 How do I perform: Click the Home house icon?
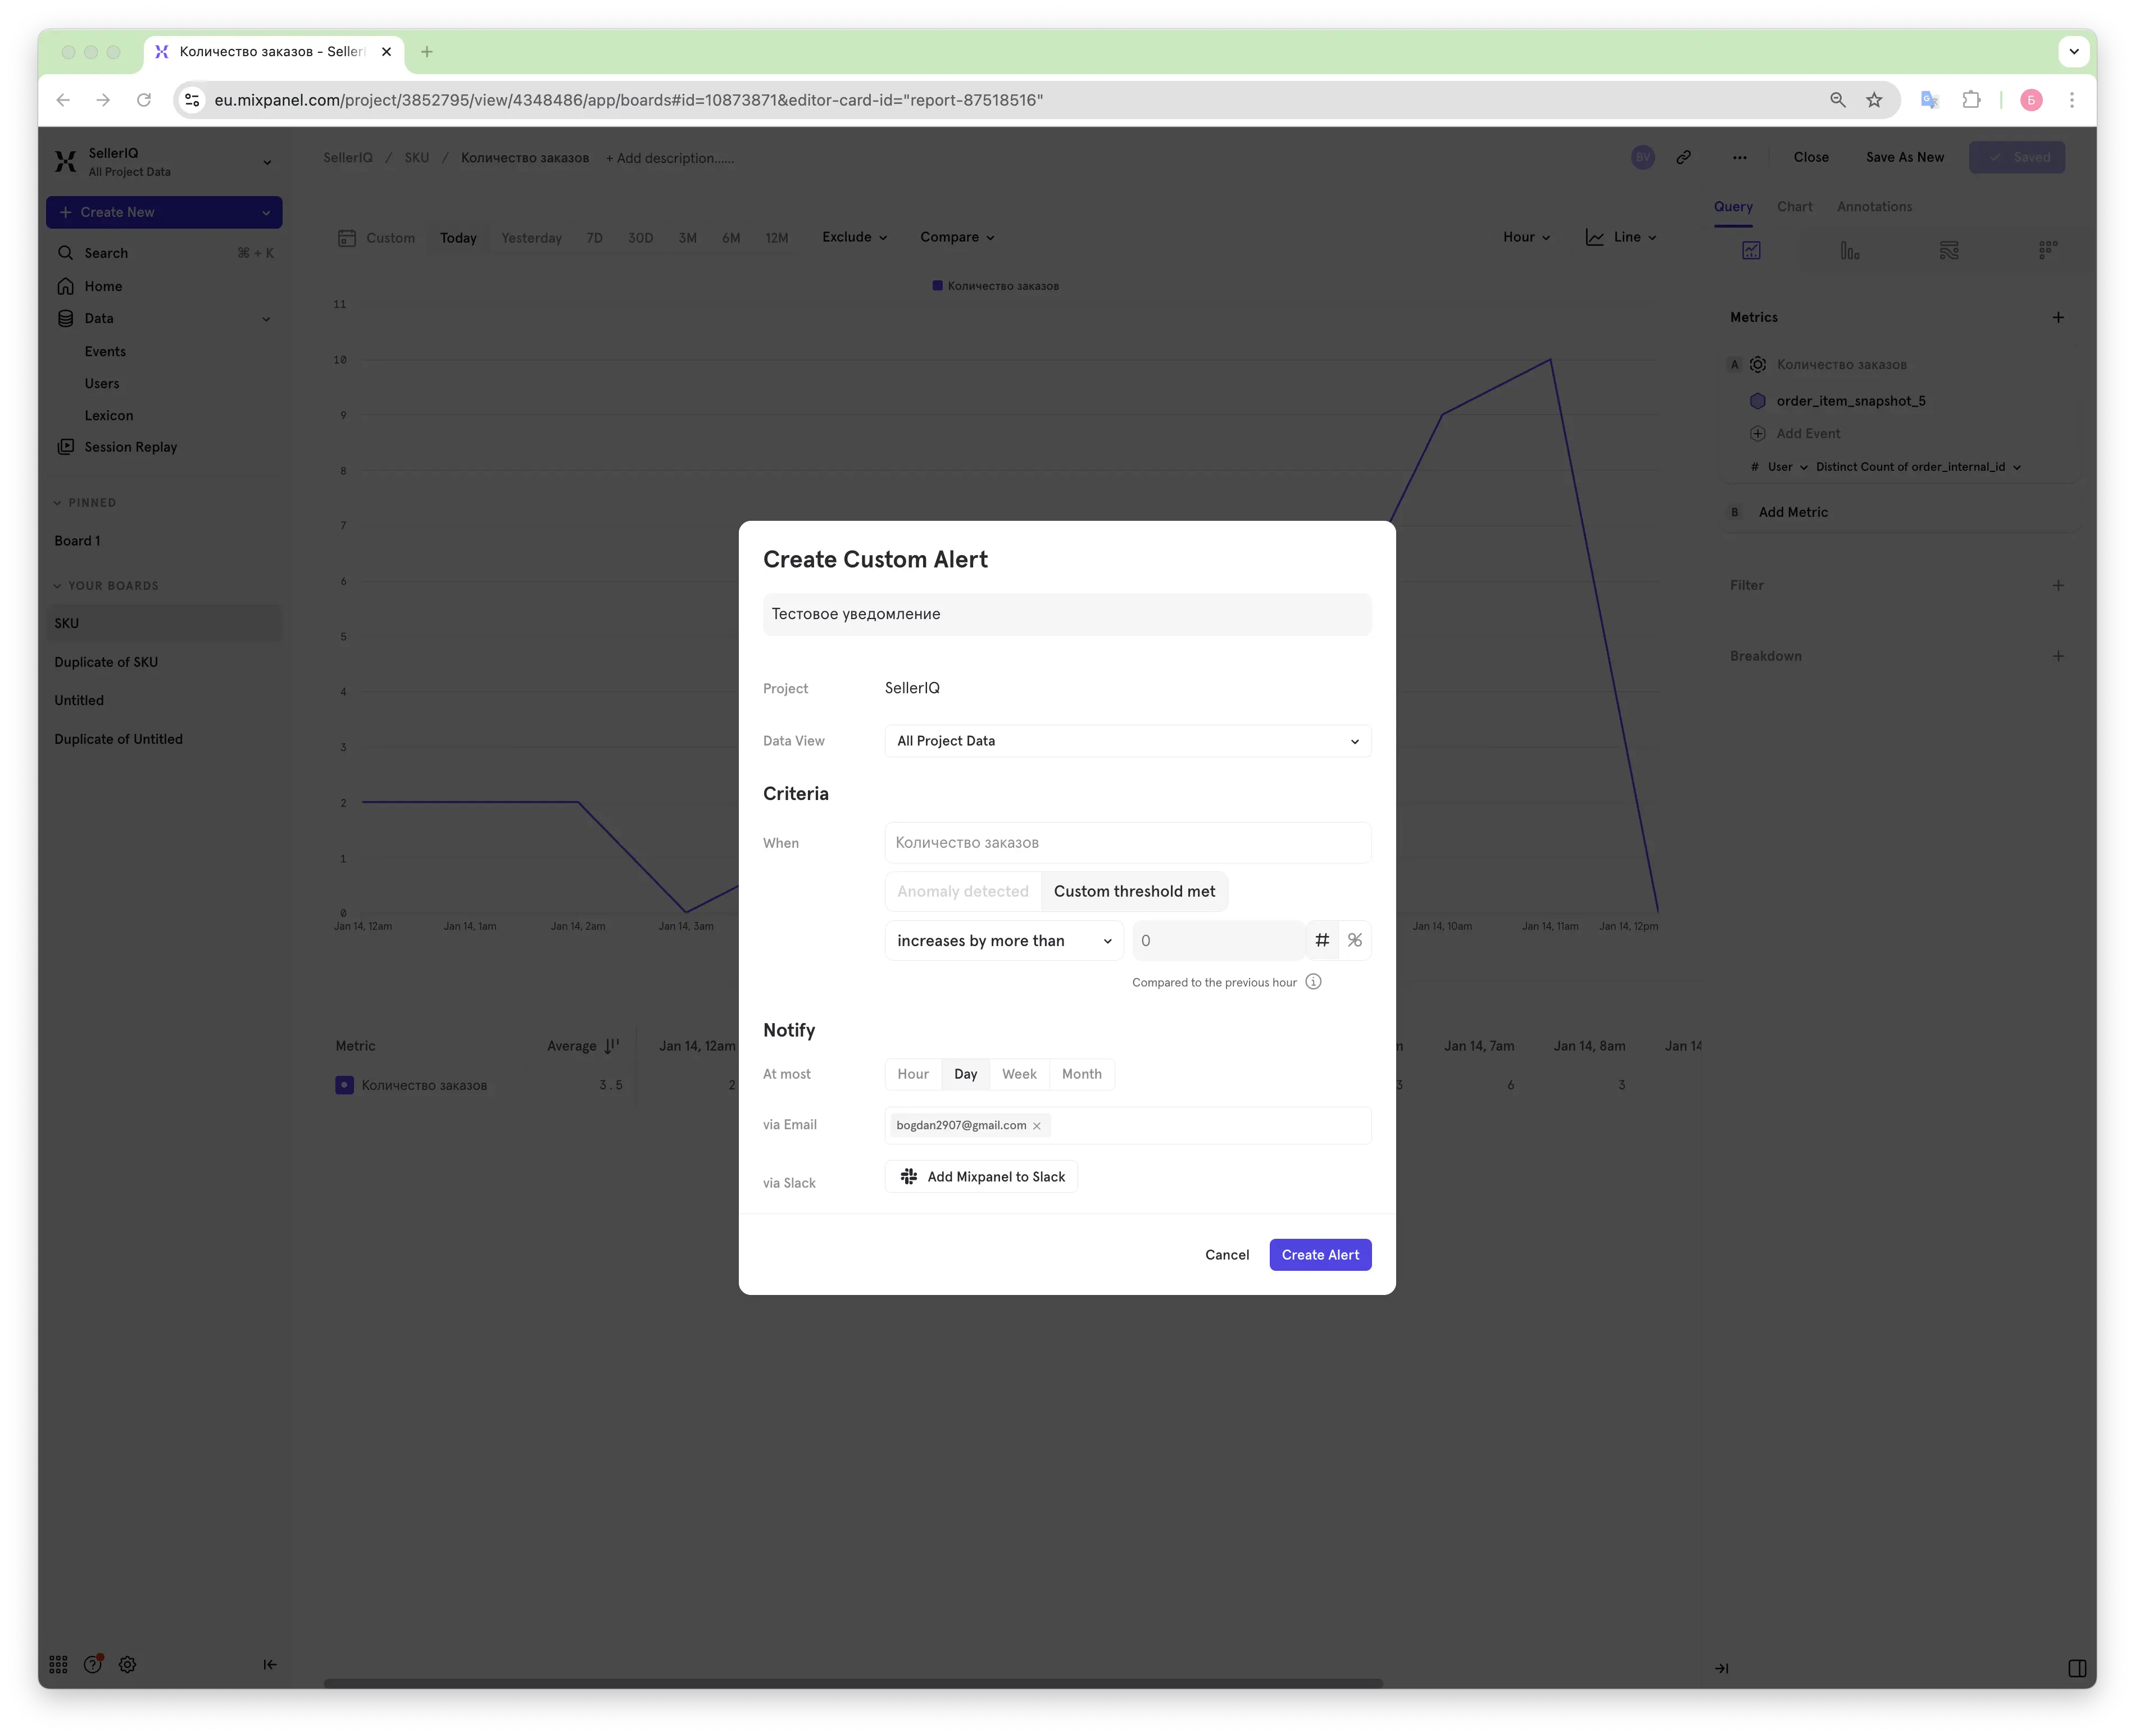66,286
